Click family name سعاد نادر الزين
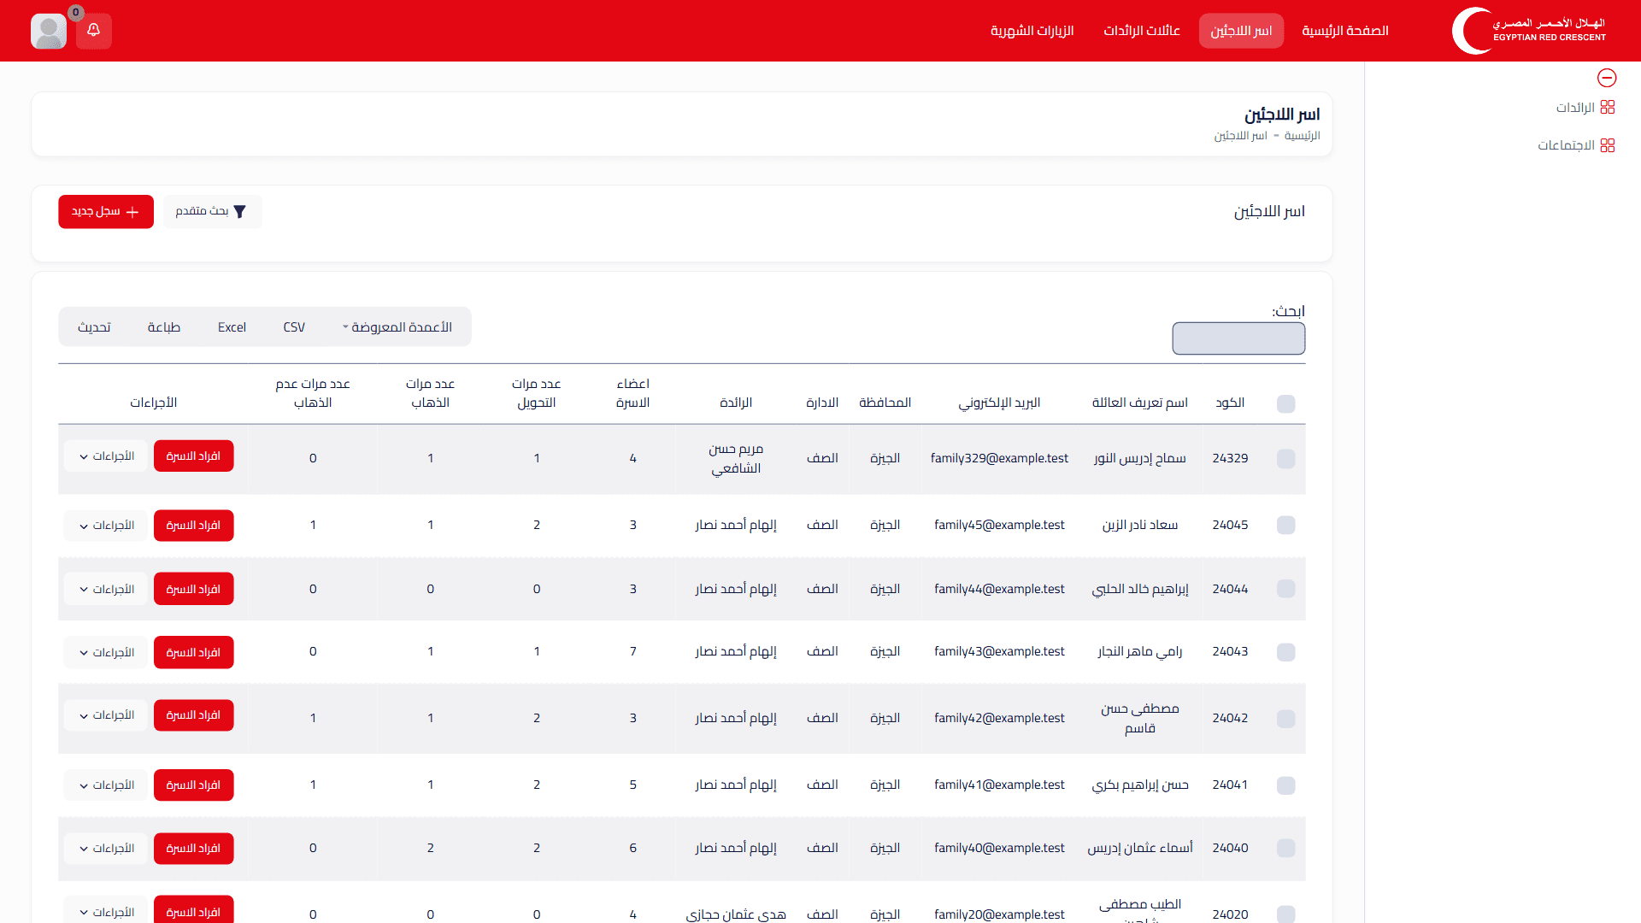The image size is (1641, 923). coord(1139,525)
